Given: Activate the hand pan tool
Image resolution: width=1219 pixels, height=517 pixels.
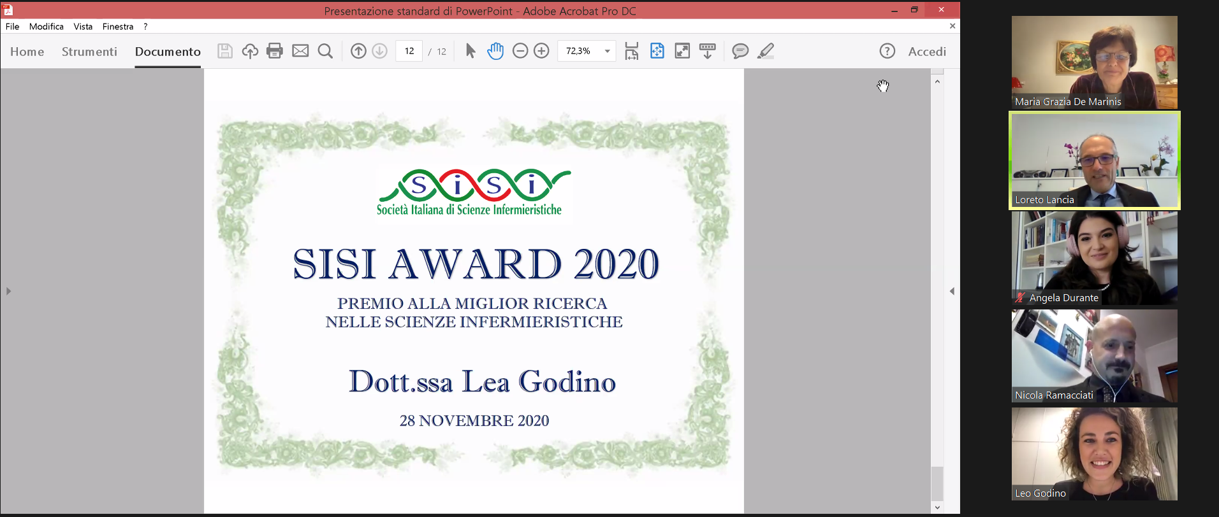Looking at the screenshot, I should 495,51.
